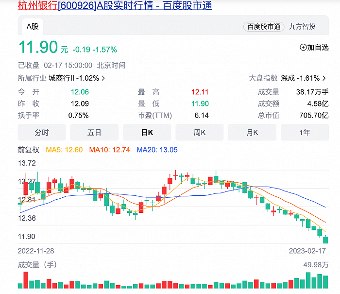The height and width of the screenshot is (294, 340).
Task: Select the 五日 chart tab
Action: 94,132
